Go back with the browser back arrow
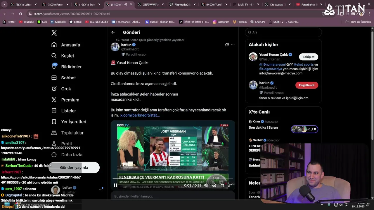The height and width of the screenshot is (210, 374). [x=5, y=14]
